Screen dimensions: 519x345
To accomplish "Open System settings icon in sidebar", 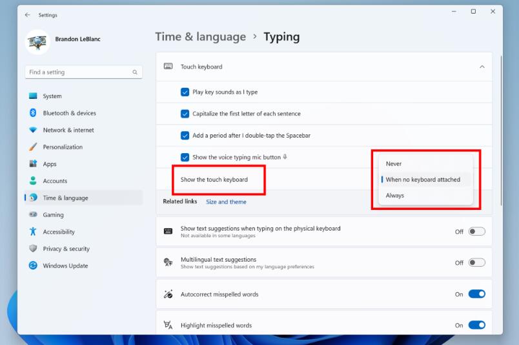I will [x=33, y=96].
